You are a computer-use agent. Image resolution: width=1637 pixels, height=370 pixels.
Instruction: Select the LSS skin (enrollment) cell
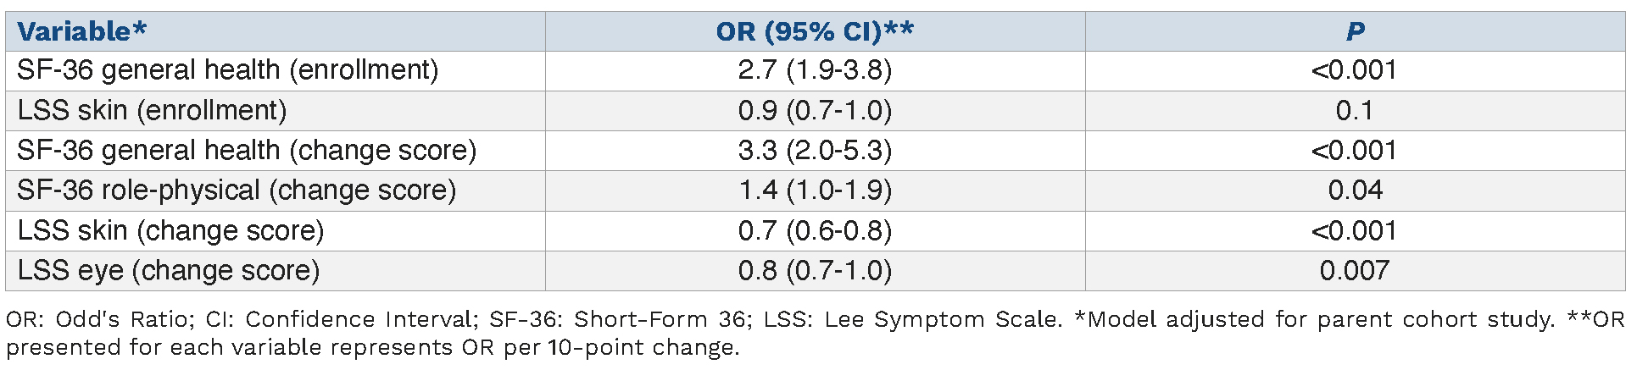(x=153, y=110)
